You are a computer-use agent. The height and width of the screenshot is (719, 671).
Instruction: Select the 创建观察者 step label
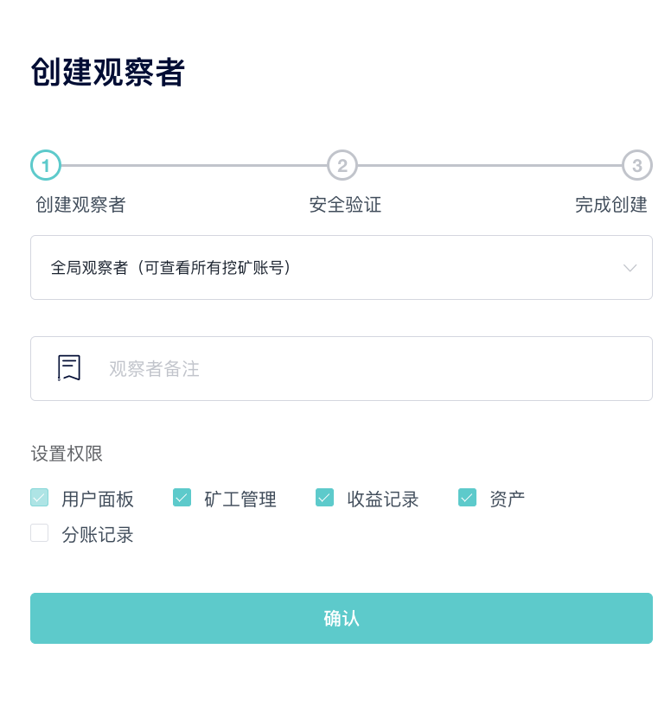point(80,205)
